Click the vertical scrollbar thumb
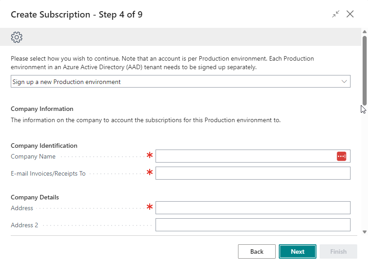Viewport: 368px width, 269px height. [x=364, y=70]
